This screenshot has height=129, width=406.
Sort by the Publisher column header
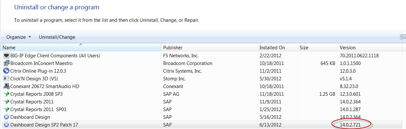pos(209,47)
